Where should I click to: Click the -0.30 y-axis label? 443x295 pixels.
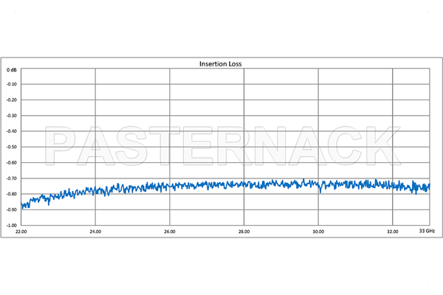pyautogui.click(x=12, y=116)
